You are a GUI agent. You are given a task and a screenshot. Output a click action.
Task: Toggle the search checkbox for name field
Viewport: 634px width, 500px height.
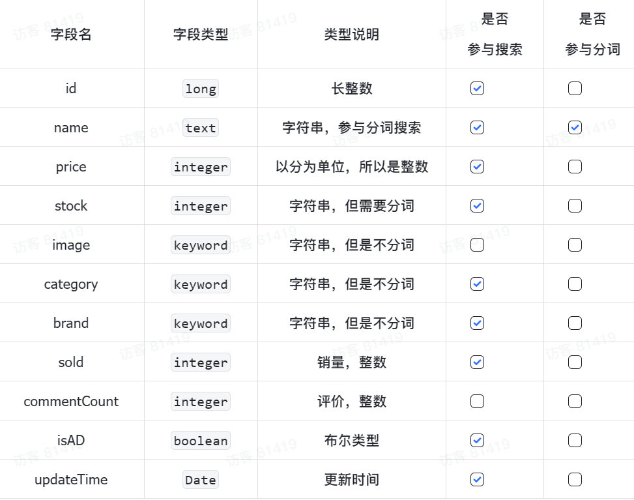[477, 128]
